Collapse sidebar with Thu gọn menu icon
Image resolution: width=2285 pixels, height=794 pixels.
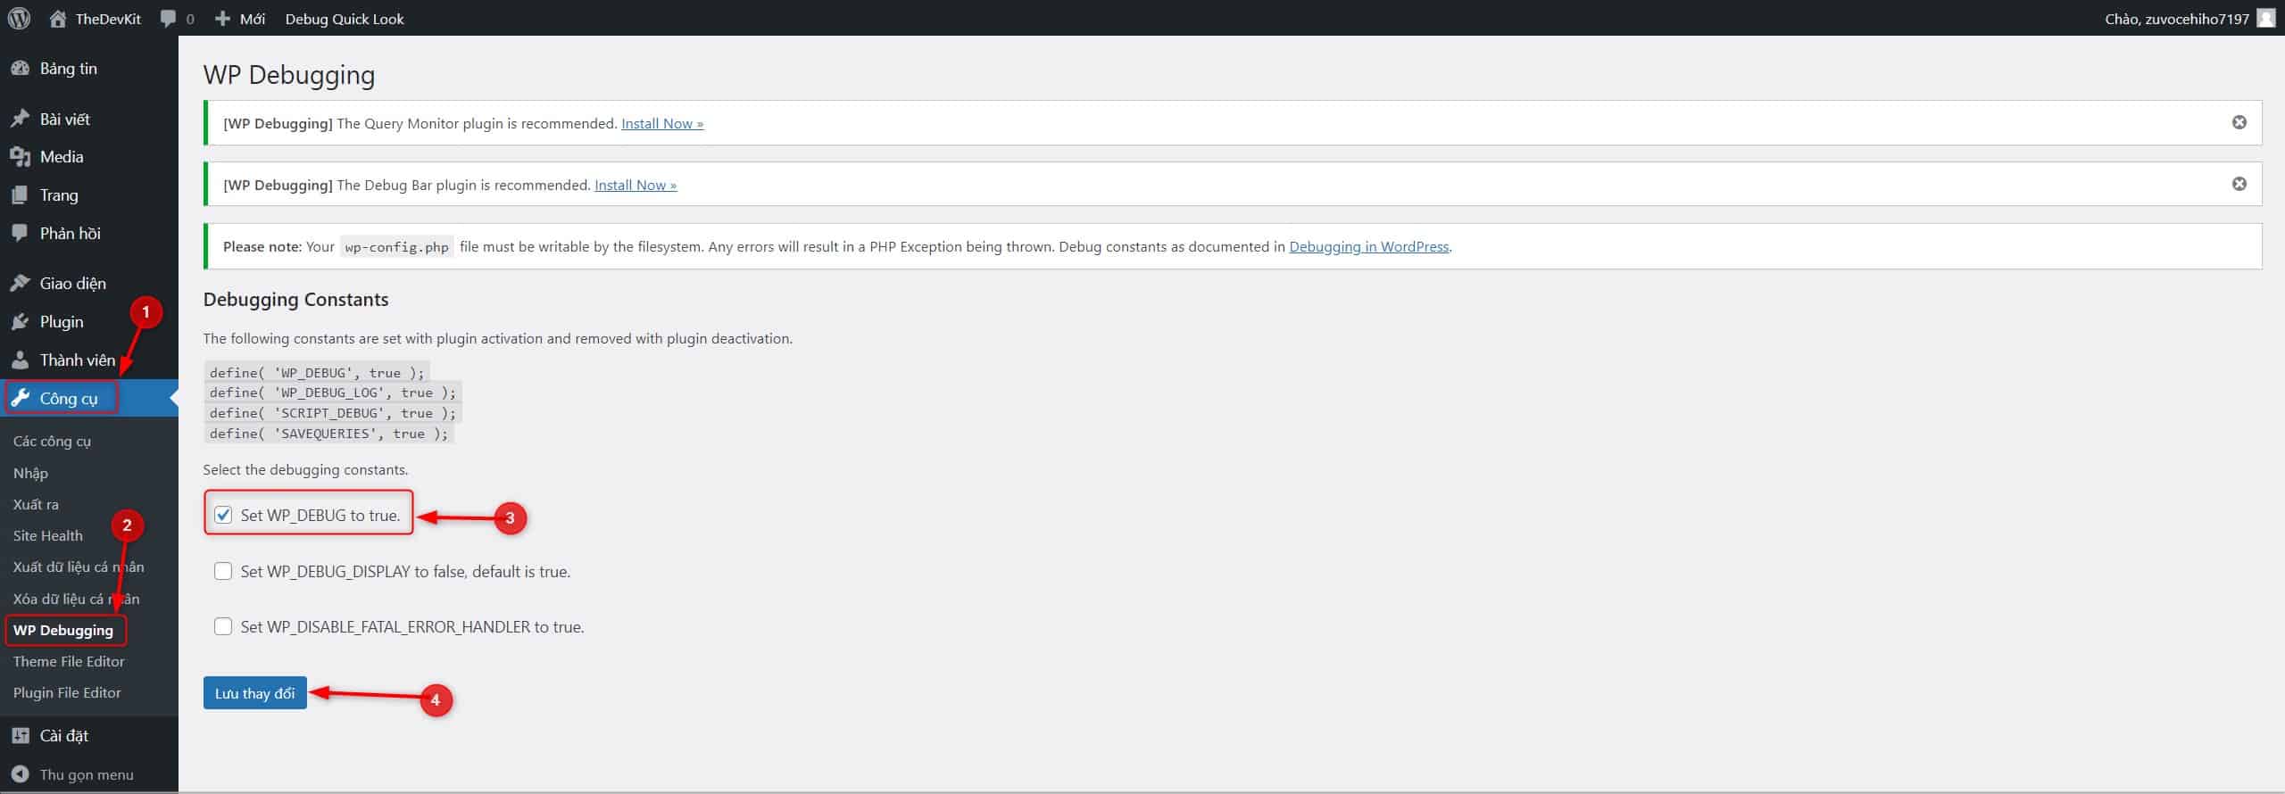coord(20,774)
